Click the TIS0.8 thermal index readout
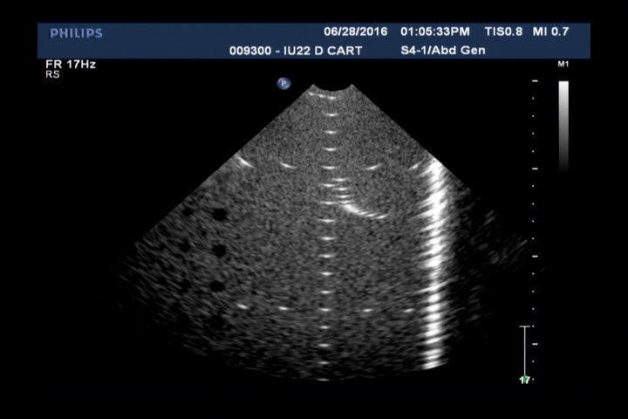Image resolution: width=628 pixels, height=419 pixels. click(505, 32)
